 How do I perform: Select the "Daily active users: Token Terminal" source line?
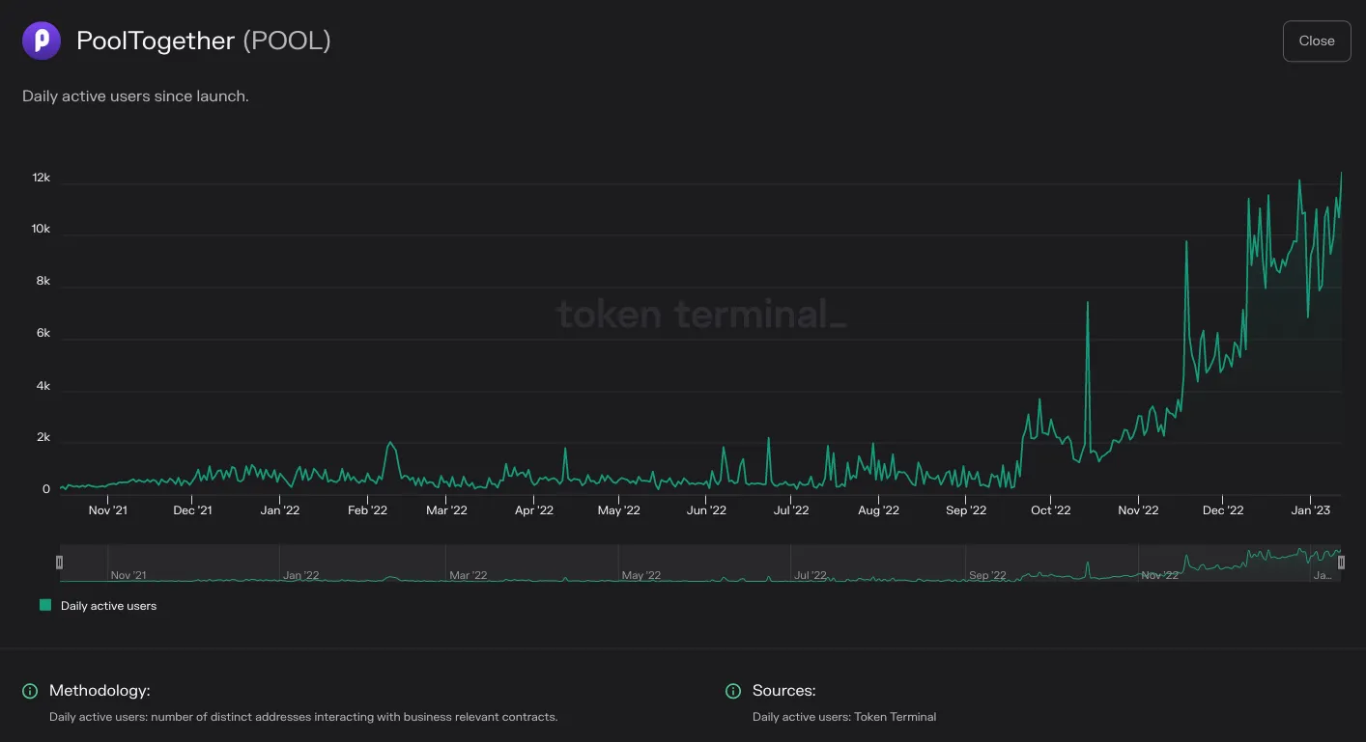tap(844, 717)
